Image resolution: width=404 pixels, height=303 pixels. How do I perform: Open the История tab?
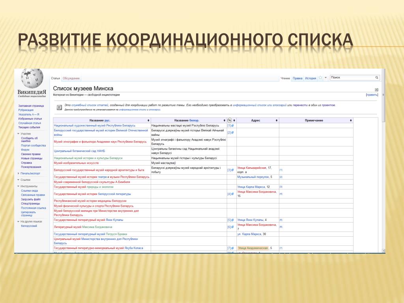pos(310,79)
